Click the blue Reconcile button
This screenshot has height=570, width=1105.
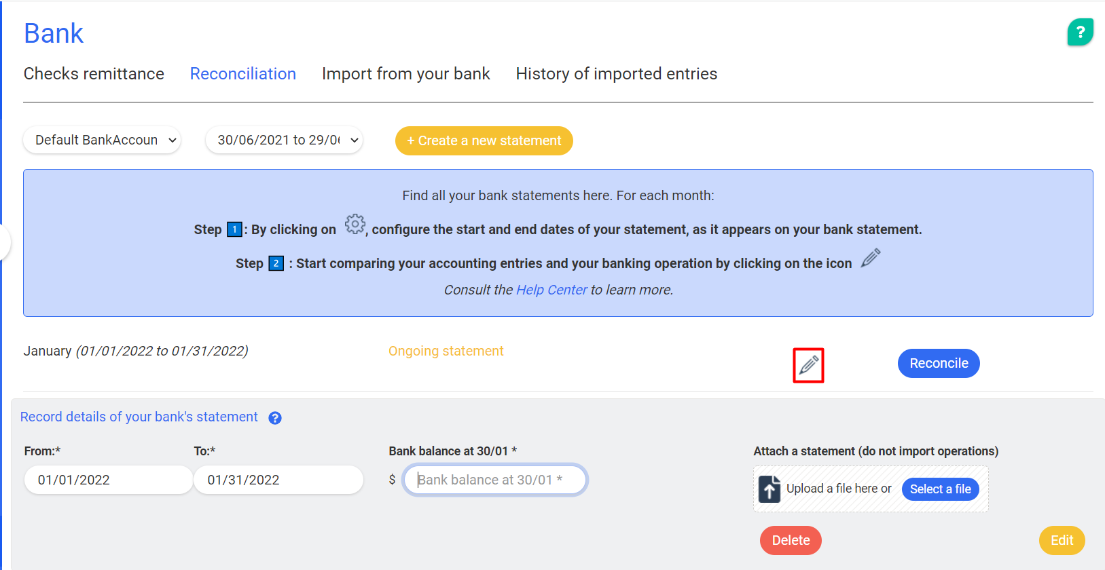[x=939, y=364]
